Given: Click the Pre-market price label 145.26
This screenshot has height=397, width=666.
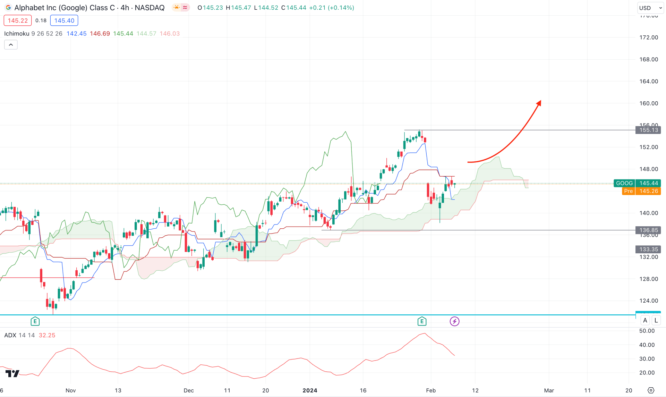Looking at the screenshot, I should 641,191.
